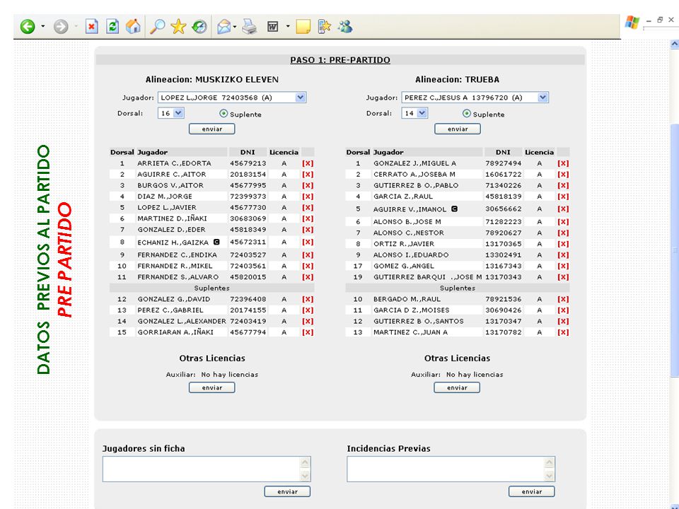Viewport: 679px width, 509px height.
Task: Select player name PEREZ C.,GABRIEL
Action: 170,310
